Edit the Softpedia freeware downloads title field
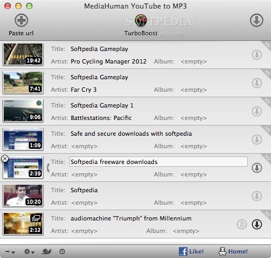This screenshot has height=258, width=271. coord(158,162)
